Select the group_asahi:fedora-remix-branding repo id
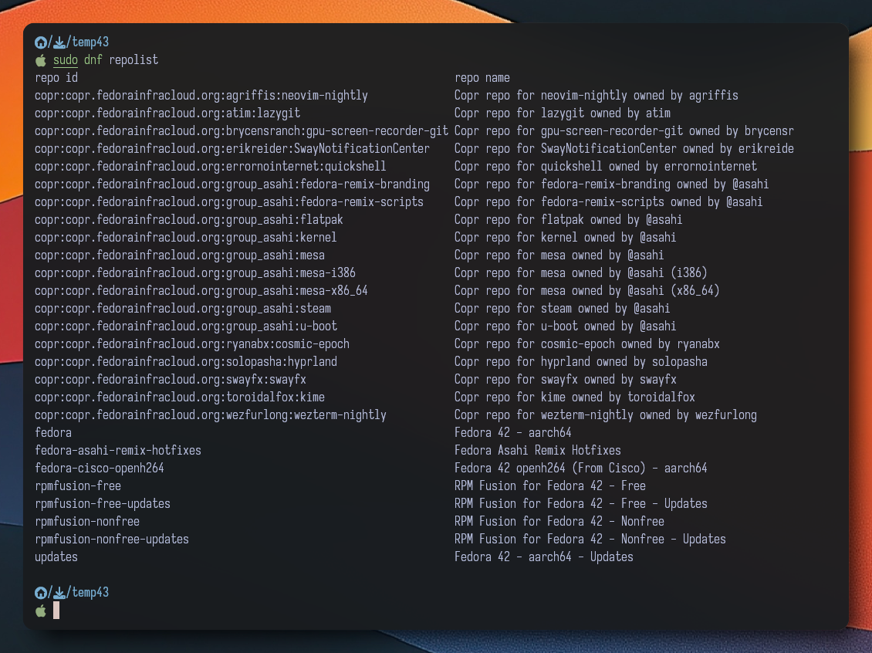Image resolution: width=872 pixels, height=653 pixels. click(232, 184)
